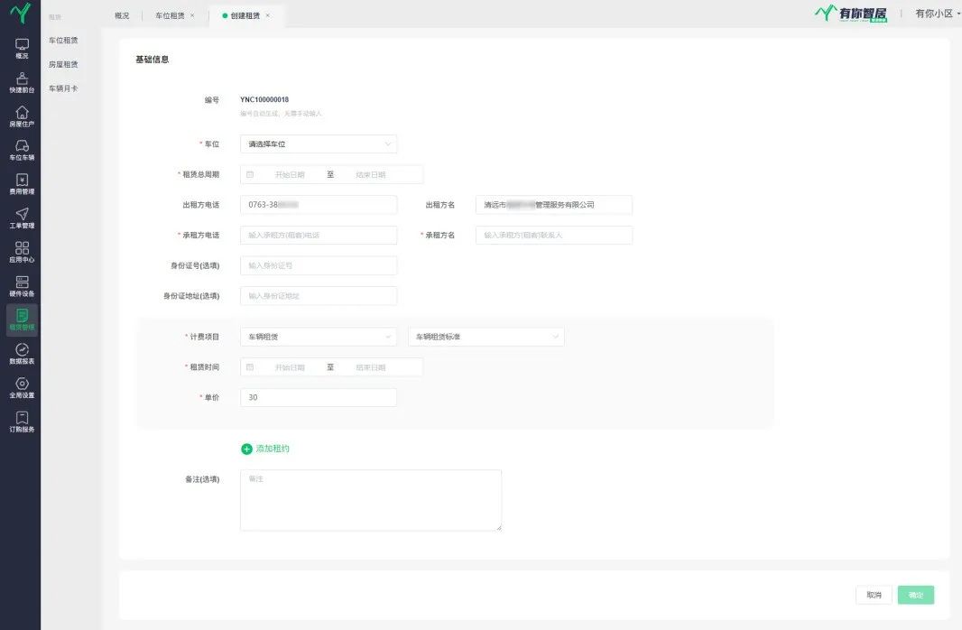
Task: Click the green 添加租约 plus icon
Action: pos(246,449)
